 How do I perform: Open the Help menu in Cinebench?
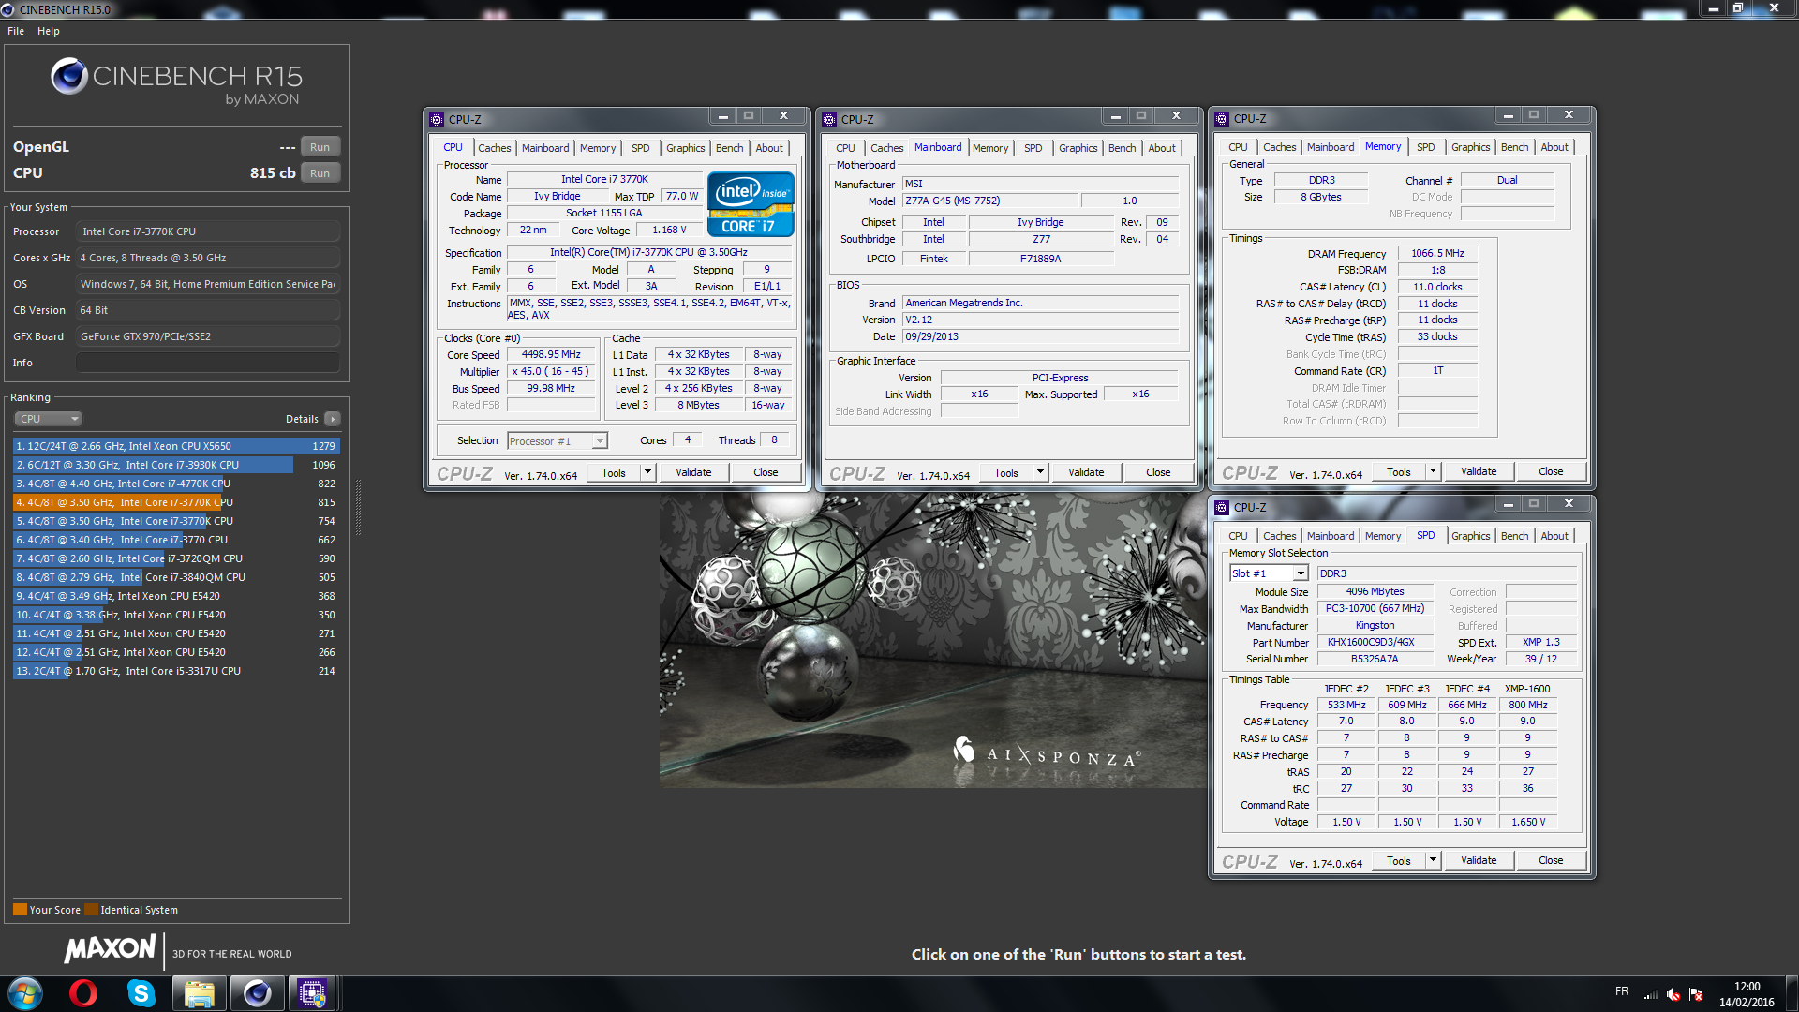pos(49,31)
